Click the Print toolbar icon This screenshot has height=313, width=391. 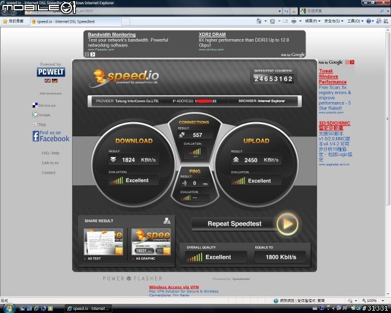pos(294,21)
